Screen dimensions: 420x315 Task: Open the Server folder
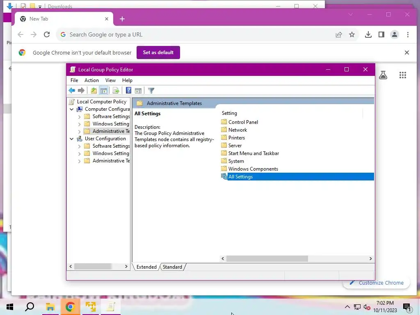(235, 146)
